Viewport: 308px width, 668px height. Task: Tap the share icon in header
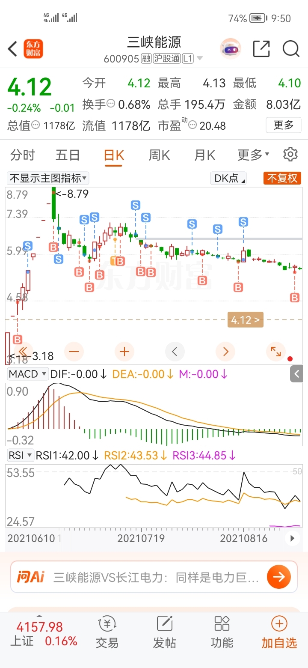pos(261,49)
